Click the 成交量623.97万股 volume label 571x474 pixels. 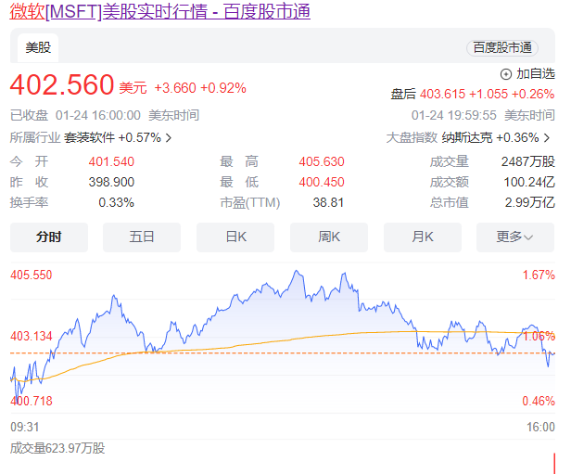(57, 448)
